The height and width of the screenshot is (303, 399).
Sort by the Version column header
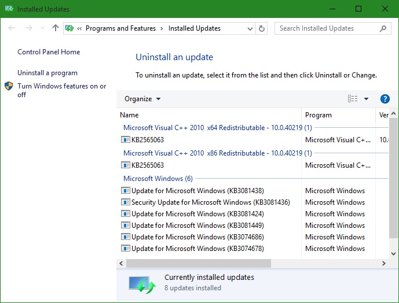pyautogui.click(x=383, y=115)
